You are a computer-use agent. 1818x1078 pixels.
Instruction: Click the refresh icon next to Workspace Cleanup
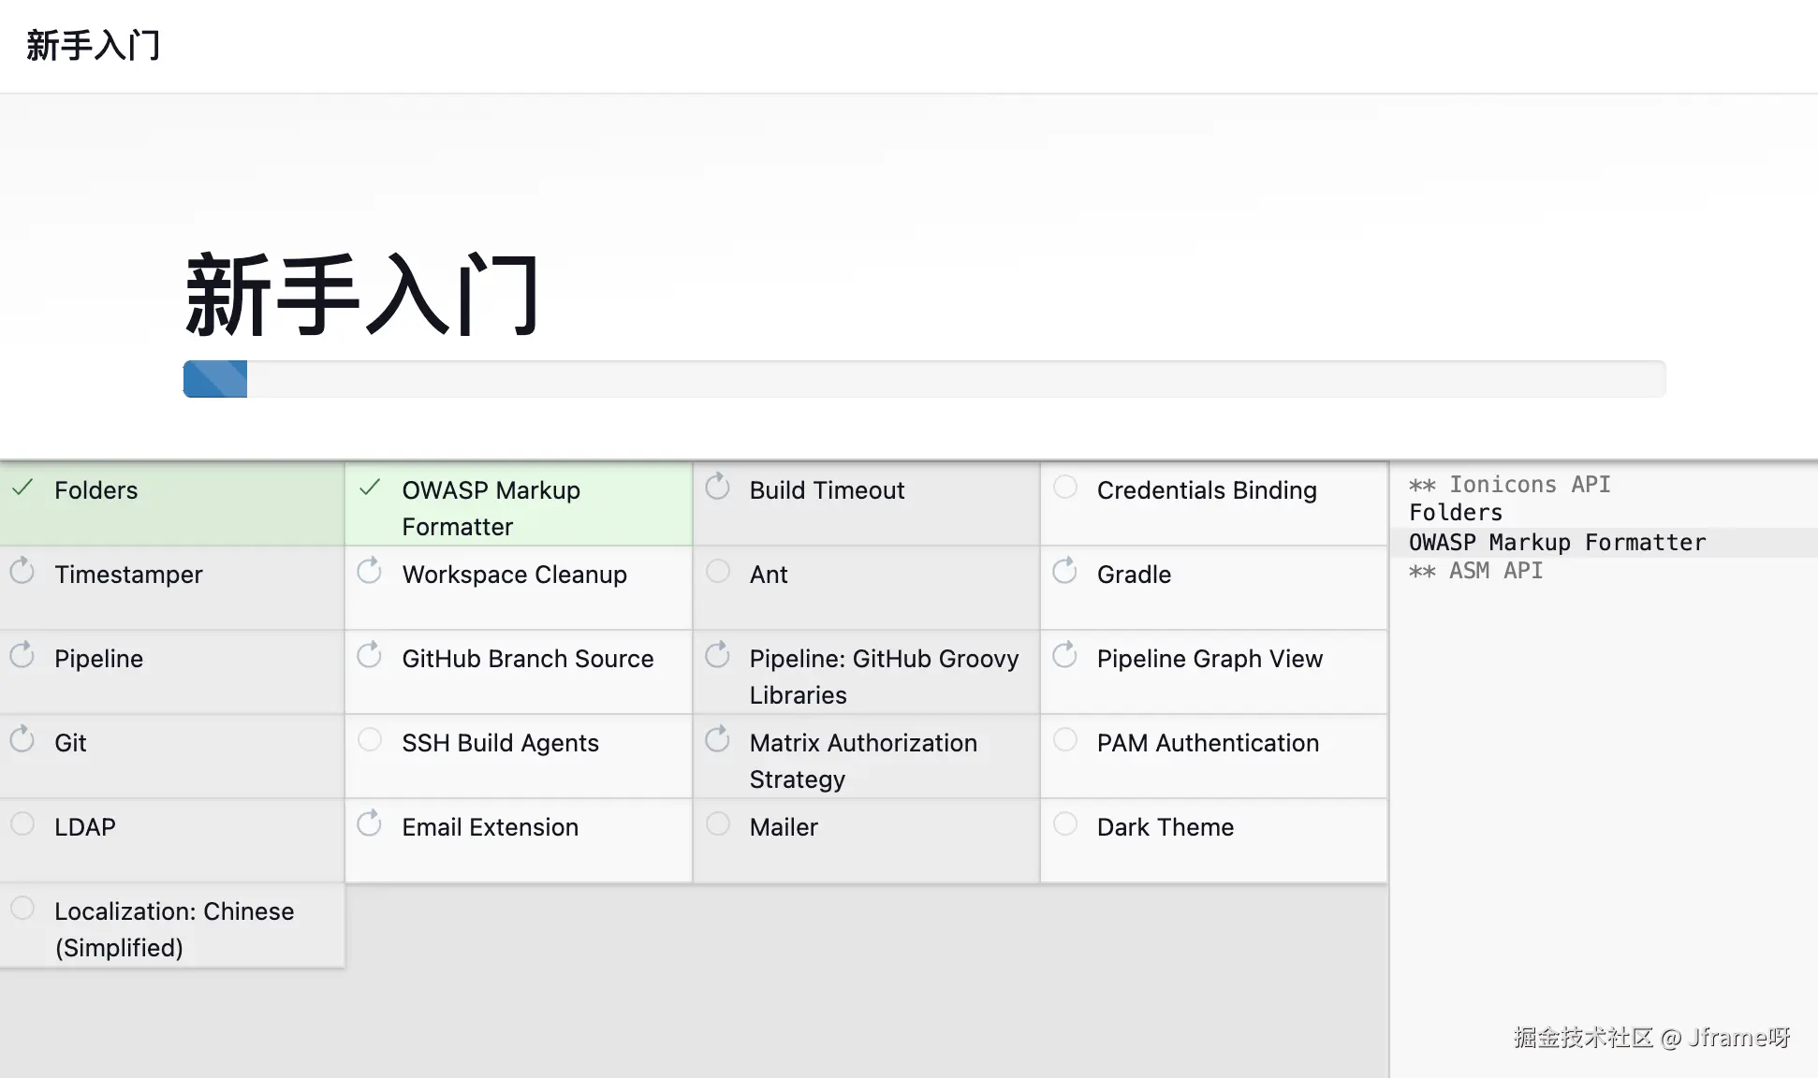tap(370, 571)
